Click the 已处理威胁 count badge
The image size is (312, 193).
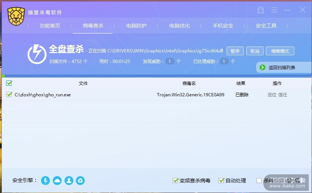224,61
